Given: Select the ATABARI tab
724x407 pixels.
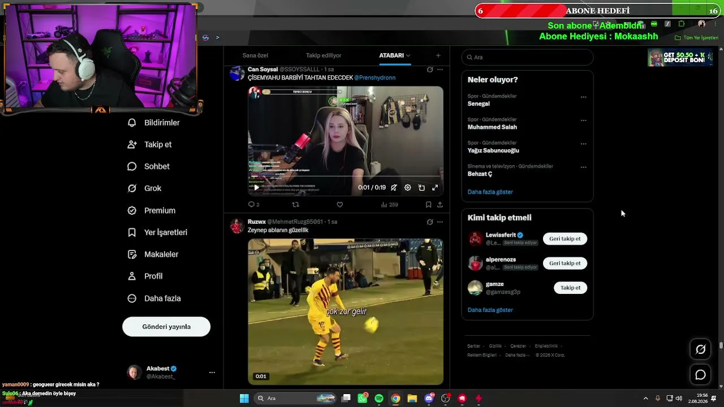Looking at the screenshot, I should coord(391,55).
